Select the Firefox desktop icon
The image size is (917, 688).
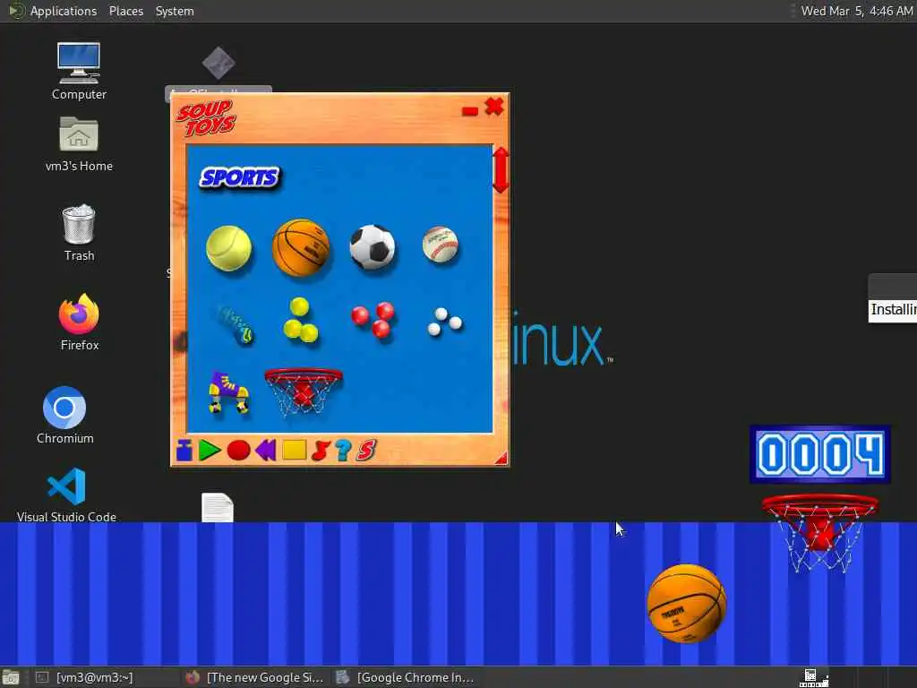79,322
